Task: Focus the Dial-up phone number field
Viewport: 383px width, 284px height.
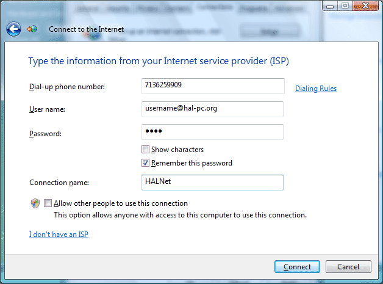Action: tap(212, 86)
